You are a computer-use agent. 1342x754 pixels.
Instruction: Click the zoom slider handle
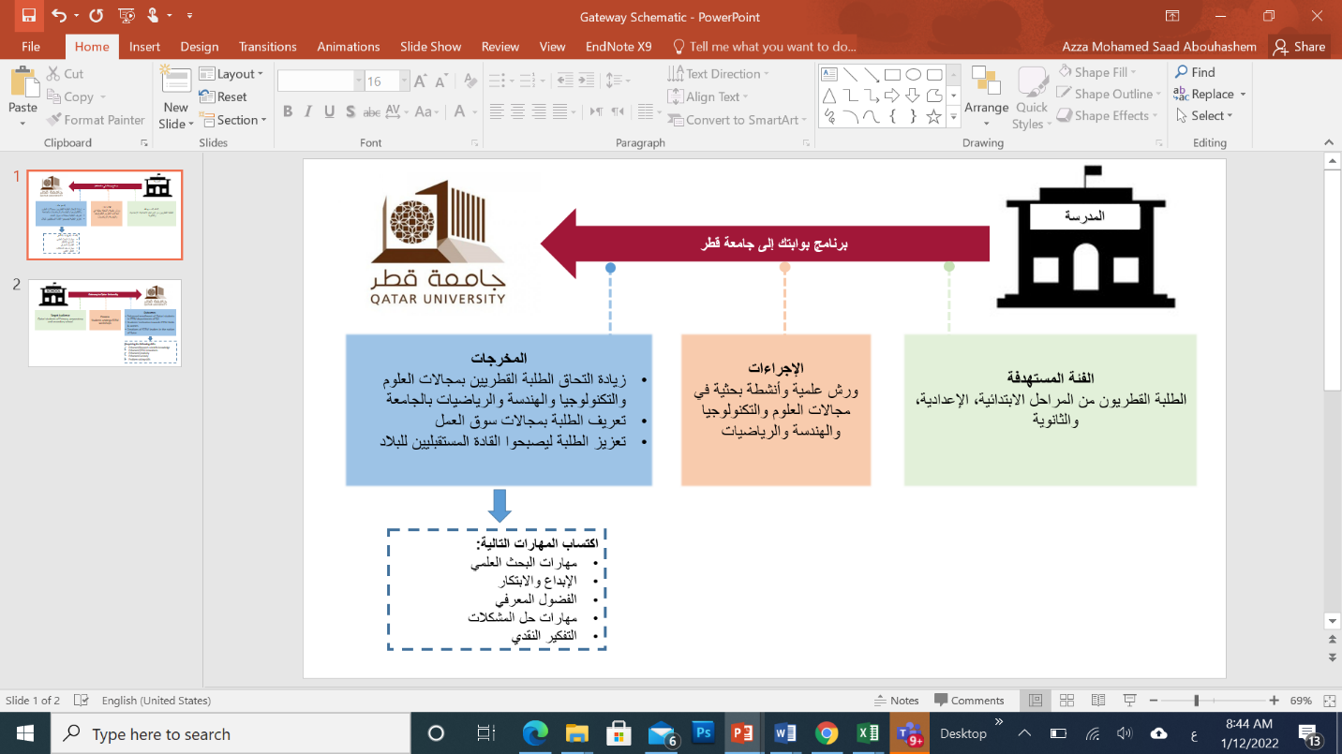pos(1197,701)
